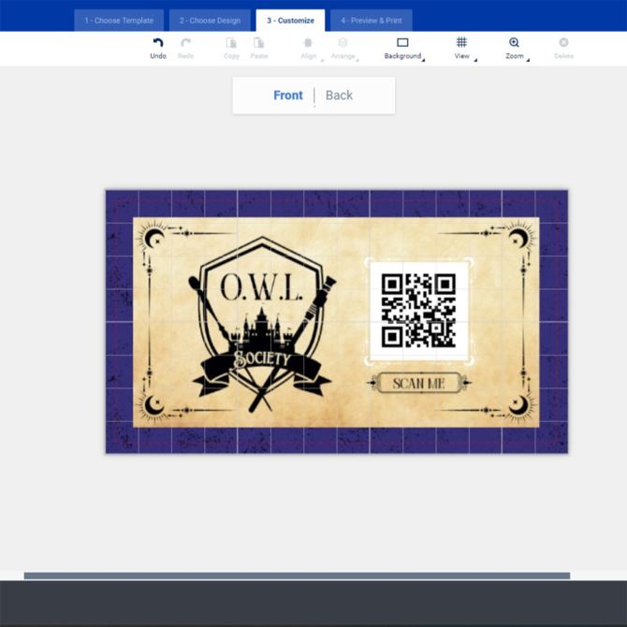Screen dimensions: 627x627
Task: Expand the Background dropdown arrow
Action: coord(424,60)
